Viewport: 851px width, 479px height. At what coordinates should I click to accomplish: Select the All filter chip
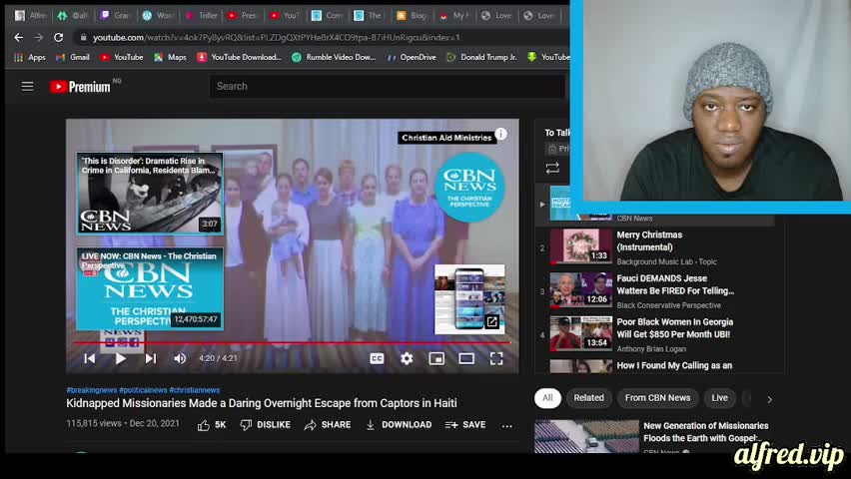pos(547,398)
